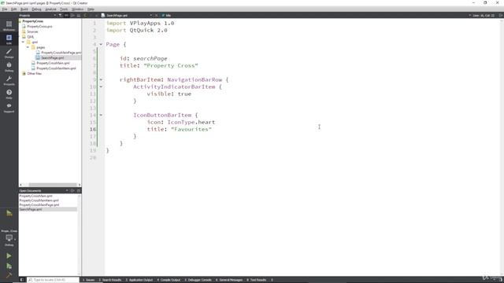Viewport: 504px width, 283px height.
Task: Select SearchPage.qml in the project tree
Action: coord(53,57)
